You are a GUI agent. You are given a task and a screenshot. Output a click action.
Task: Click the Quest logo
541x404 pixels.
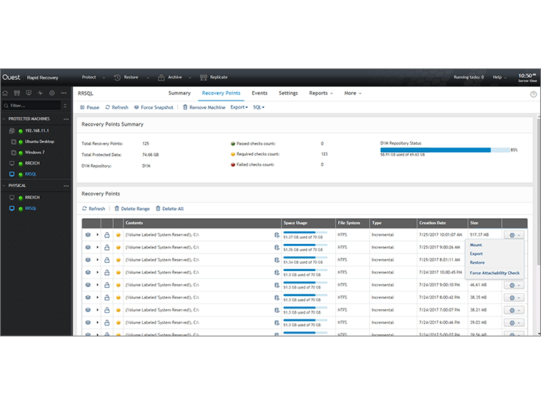11,77
